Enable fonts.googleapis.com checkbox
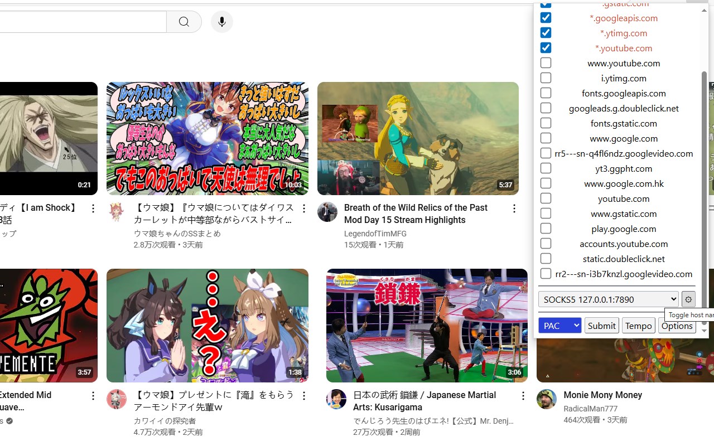Viewport: 714px width, 446px height. point(546,93)
